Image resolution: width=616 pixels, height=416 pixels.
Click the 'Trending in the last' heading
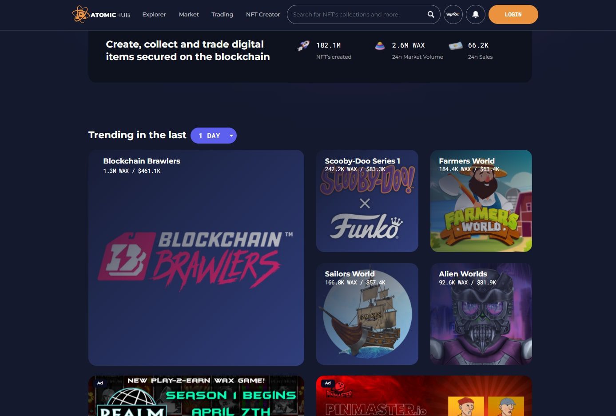coord(137,135)
